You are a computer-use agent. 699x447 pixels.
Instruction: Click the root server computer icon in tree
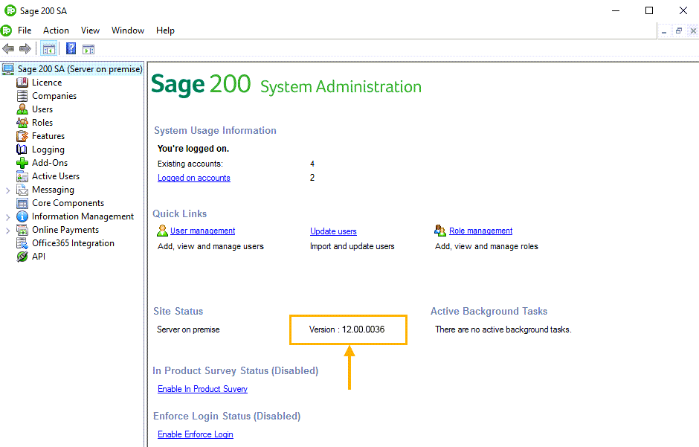click(8, 69)
